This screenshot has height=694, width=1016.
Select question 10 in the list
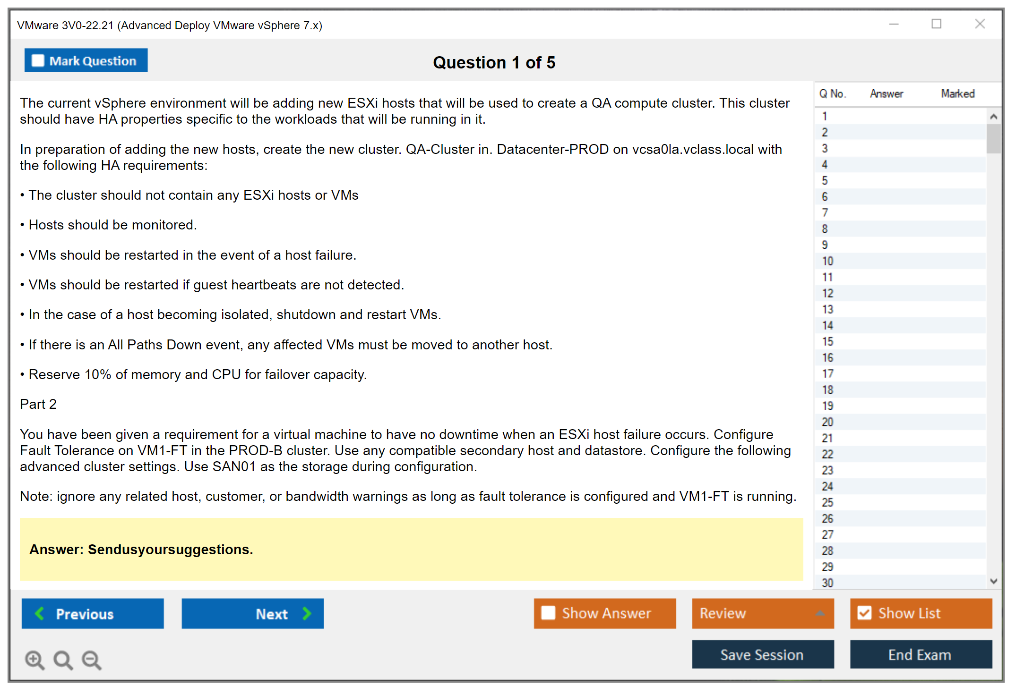coord(827,261)
